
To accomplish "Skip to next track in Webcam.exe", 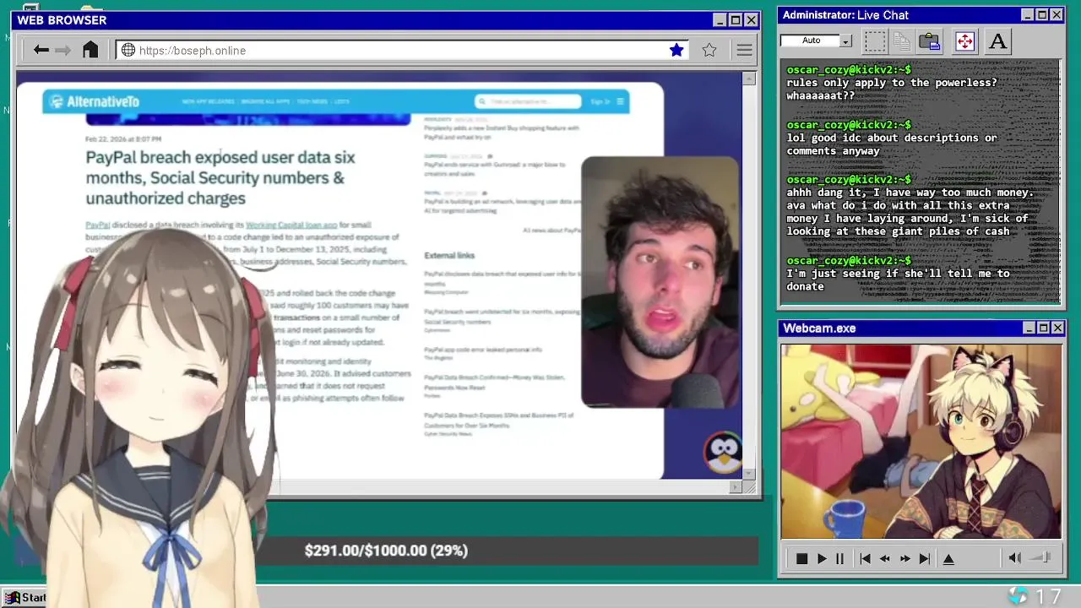I will point(925,558).
